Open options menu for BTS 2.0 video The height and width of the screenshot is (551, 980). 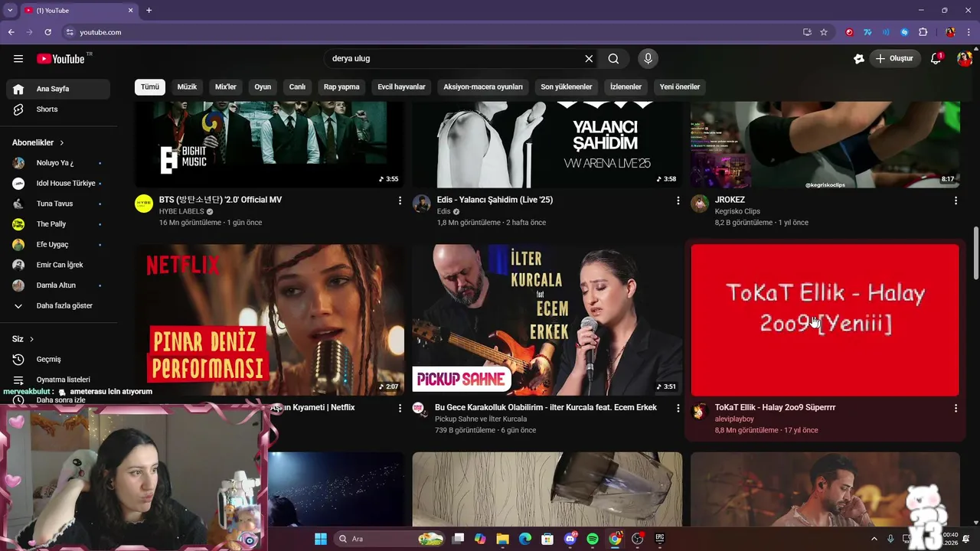tap(400, 201)
